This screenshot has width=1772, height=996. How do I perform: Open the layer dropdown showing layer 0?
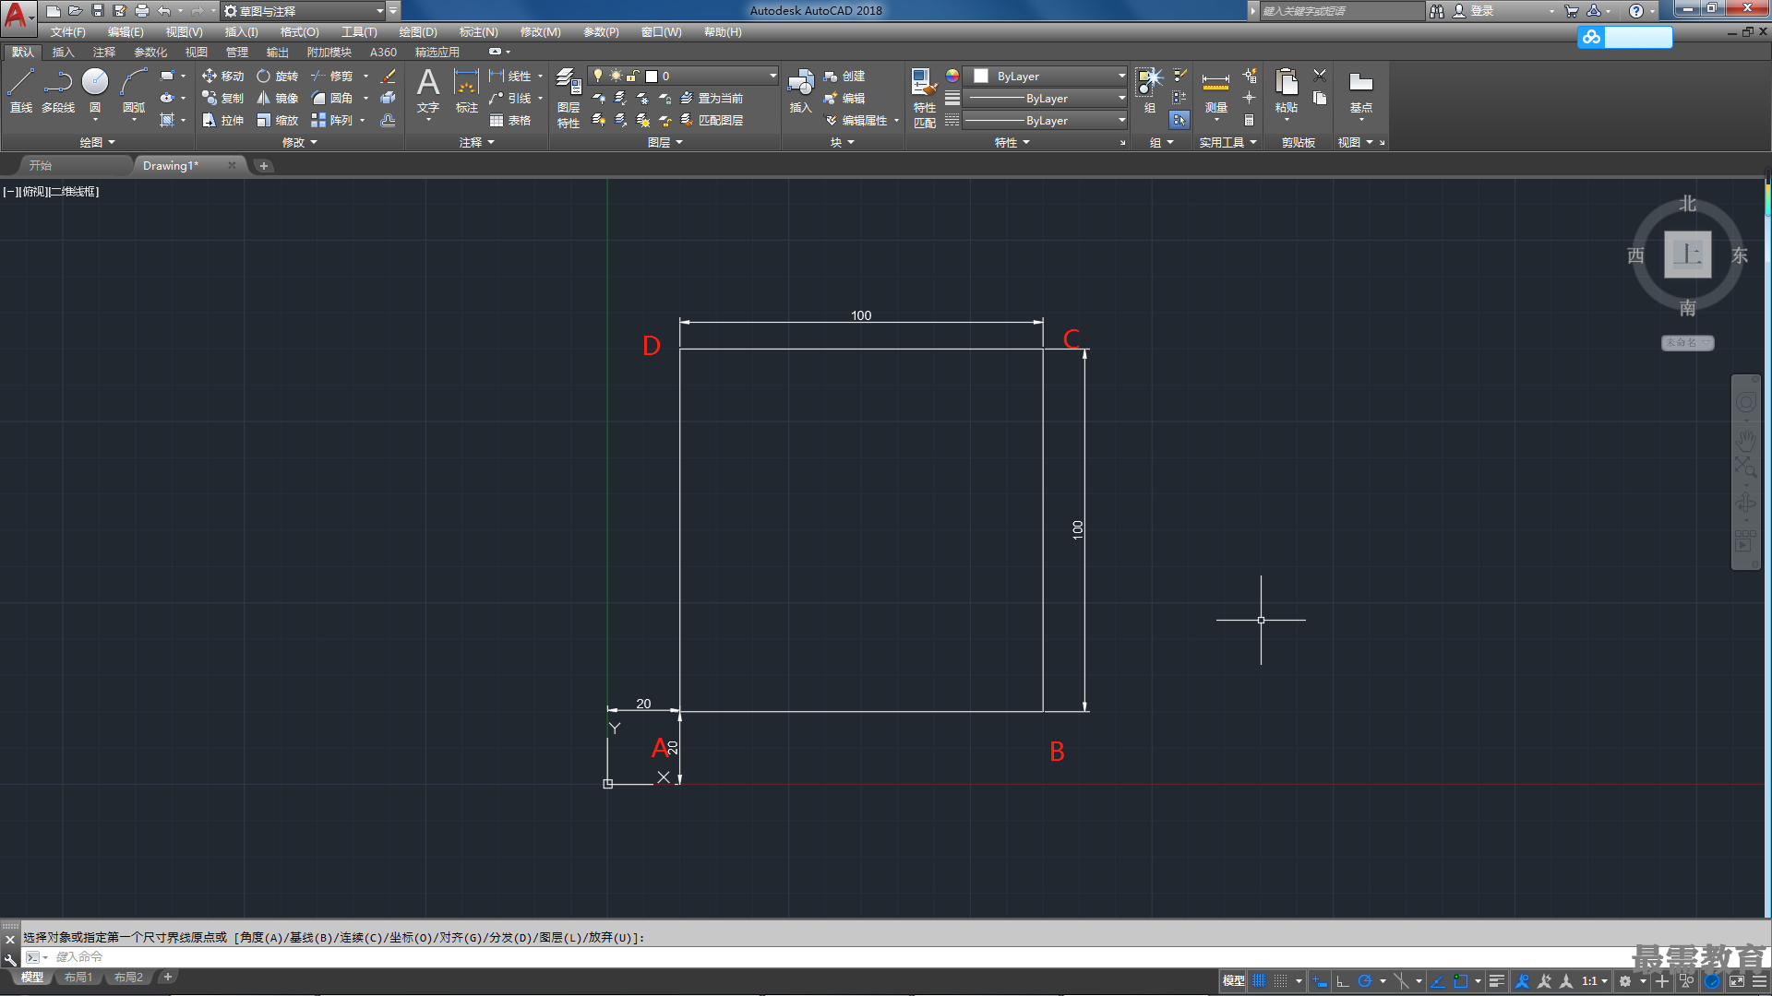(683, 76)
